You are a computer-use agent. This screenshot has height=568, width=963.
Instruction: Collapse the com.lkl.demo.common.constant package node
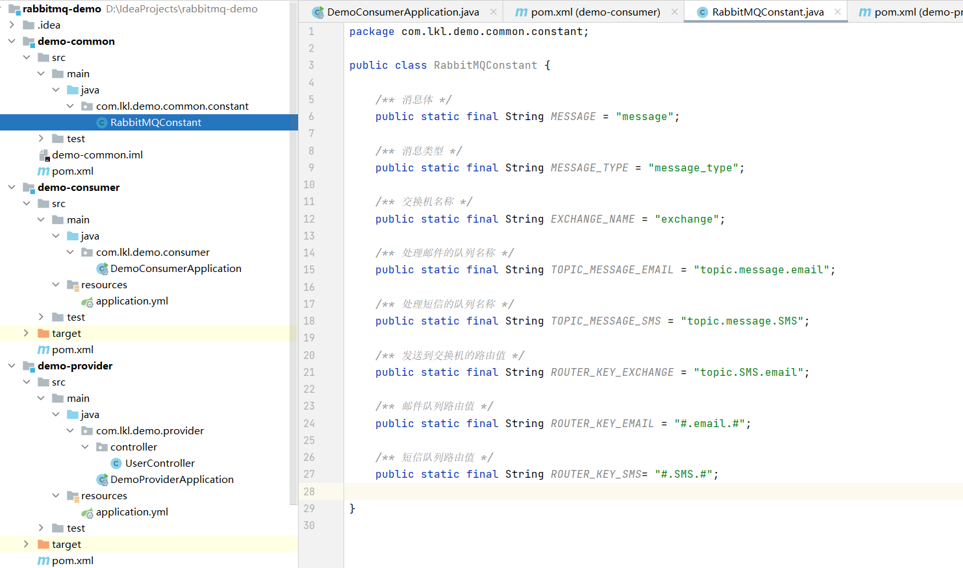coord(70,106)
